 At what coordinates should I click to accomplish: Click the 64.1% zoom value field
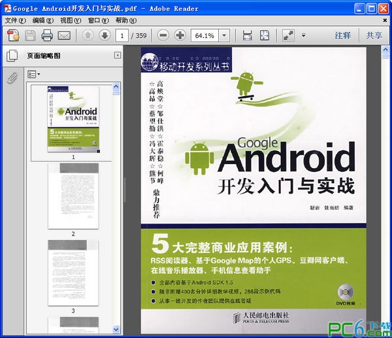pos(204,35)
